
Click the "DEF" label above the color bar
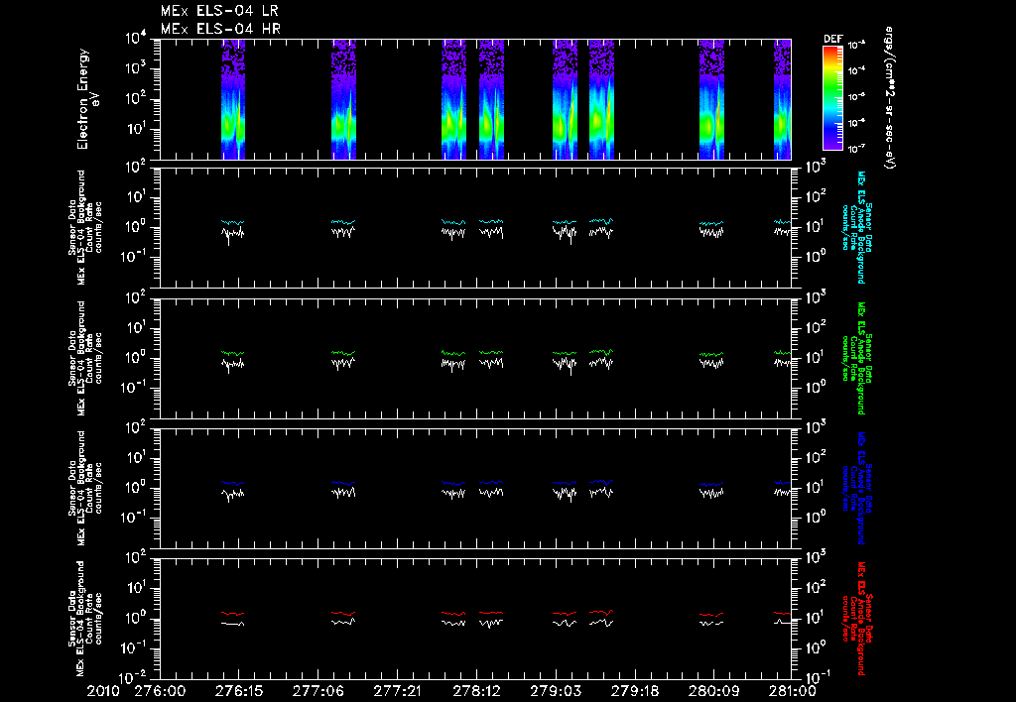pyautogui.click(x=833, y=39)
